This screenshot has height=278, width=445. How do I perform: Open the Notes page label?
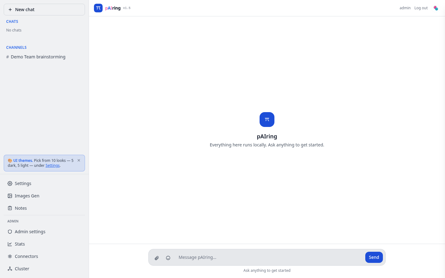(x=21, y=208)
